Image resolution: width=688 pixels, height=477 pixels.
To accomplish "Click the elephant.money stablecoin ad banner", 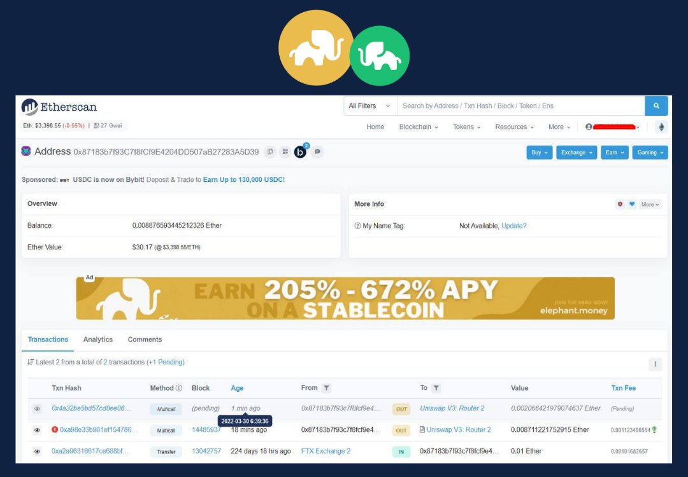I will pyautogui.click(x=345, y=298).
